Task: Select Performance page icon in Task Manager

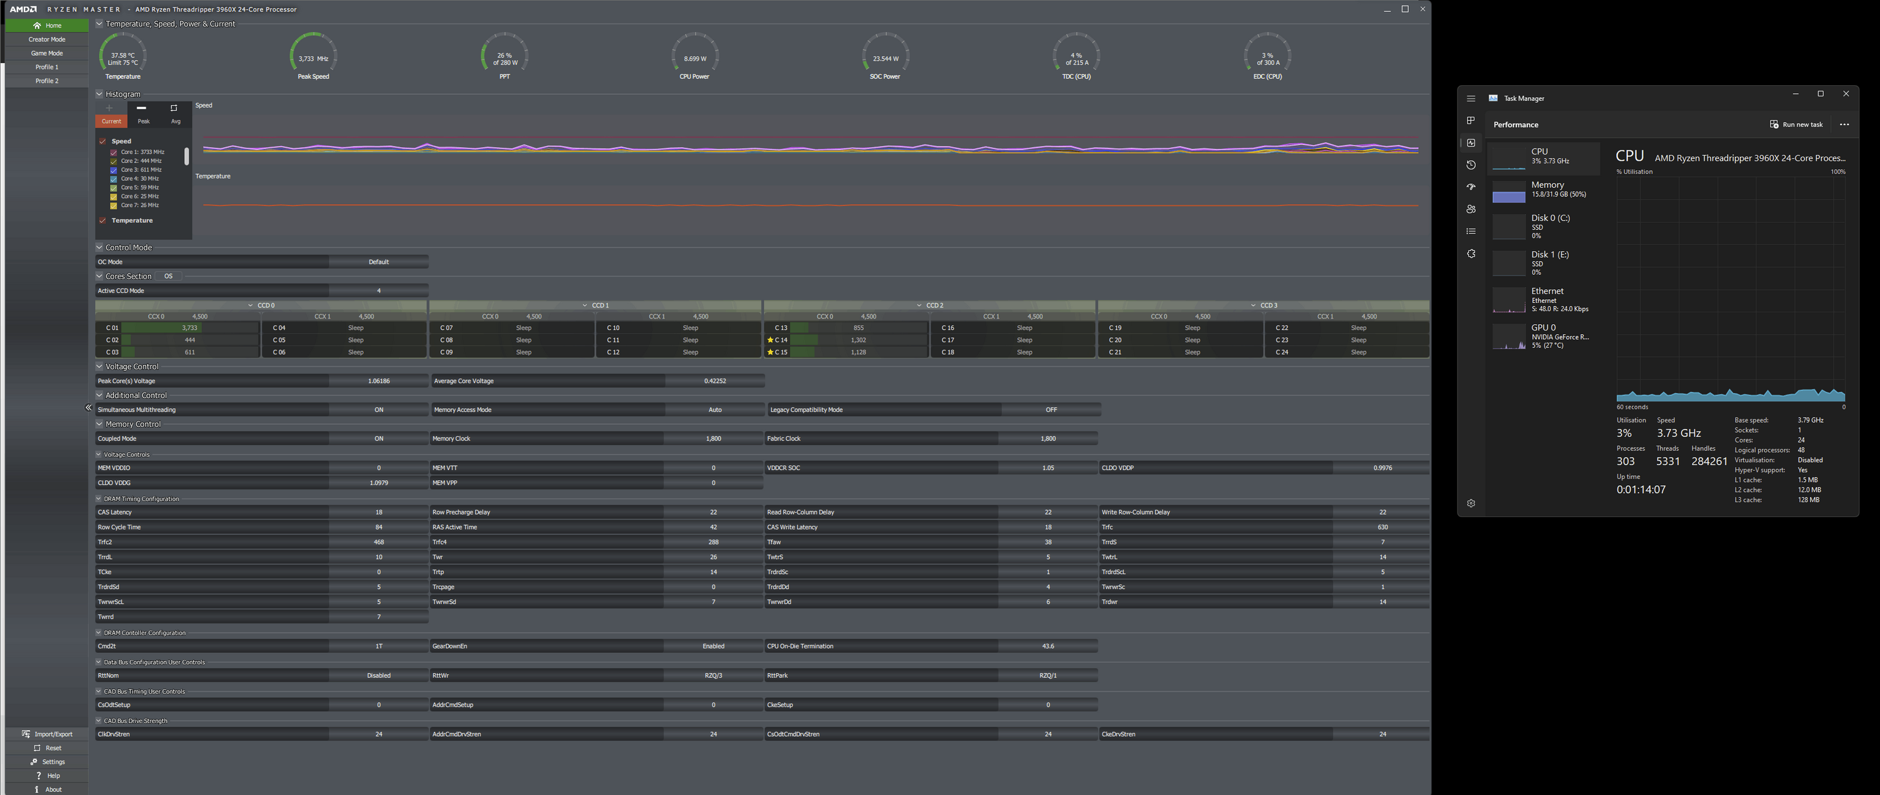Action: 1471,143
